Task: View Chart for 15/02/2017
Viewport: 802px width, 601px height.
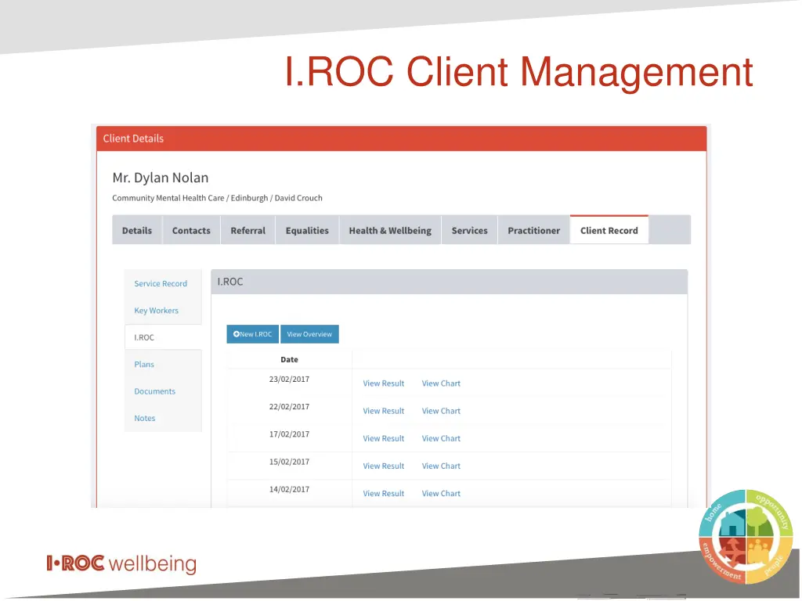Action: tap(441, 466)
